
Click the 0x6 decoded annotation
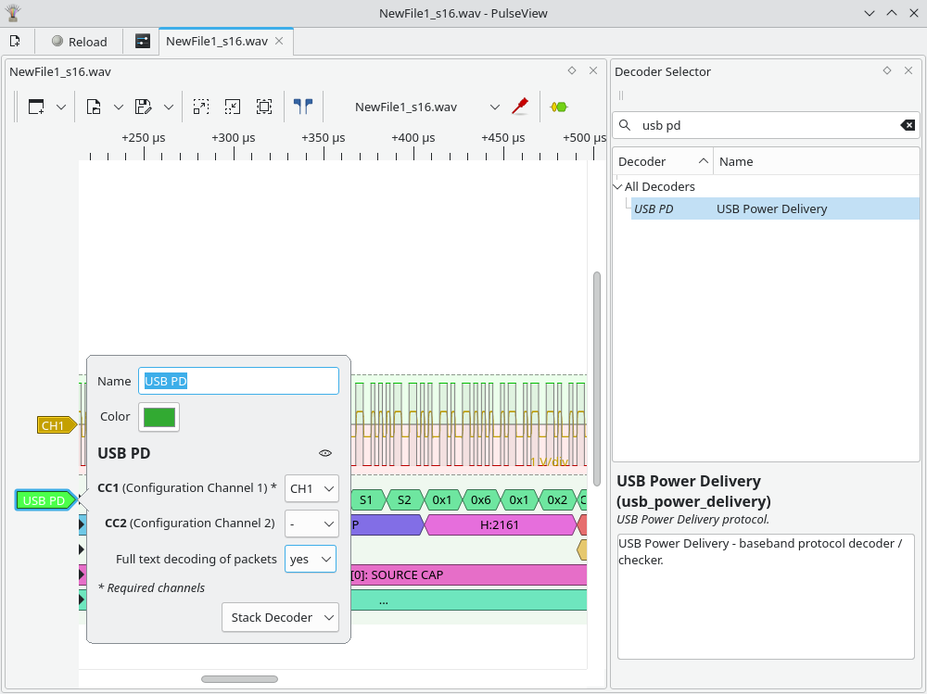pos(480,500)
